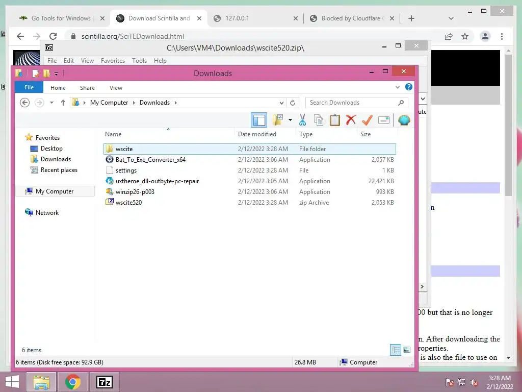Select the winzip26-p003 application
Image resolution: width=522 pixels, height=392 pixels.
[249, 192]
